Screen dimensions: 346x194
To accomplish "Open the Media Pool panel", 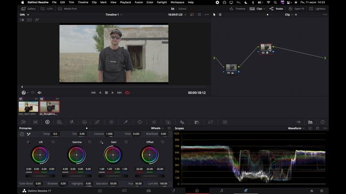I will pyautogui.click(x=67, y=9).
